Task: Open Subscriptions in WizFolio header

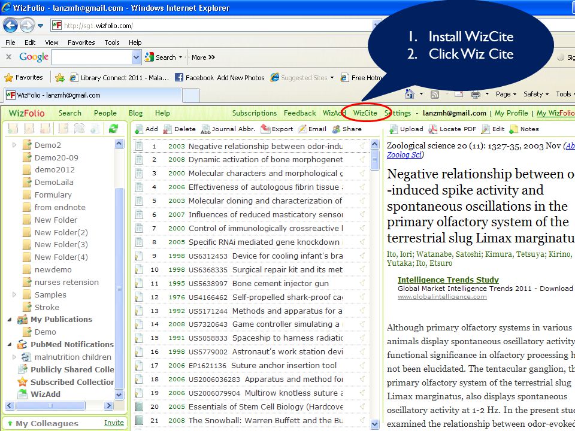Action: pos(254,113)
